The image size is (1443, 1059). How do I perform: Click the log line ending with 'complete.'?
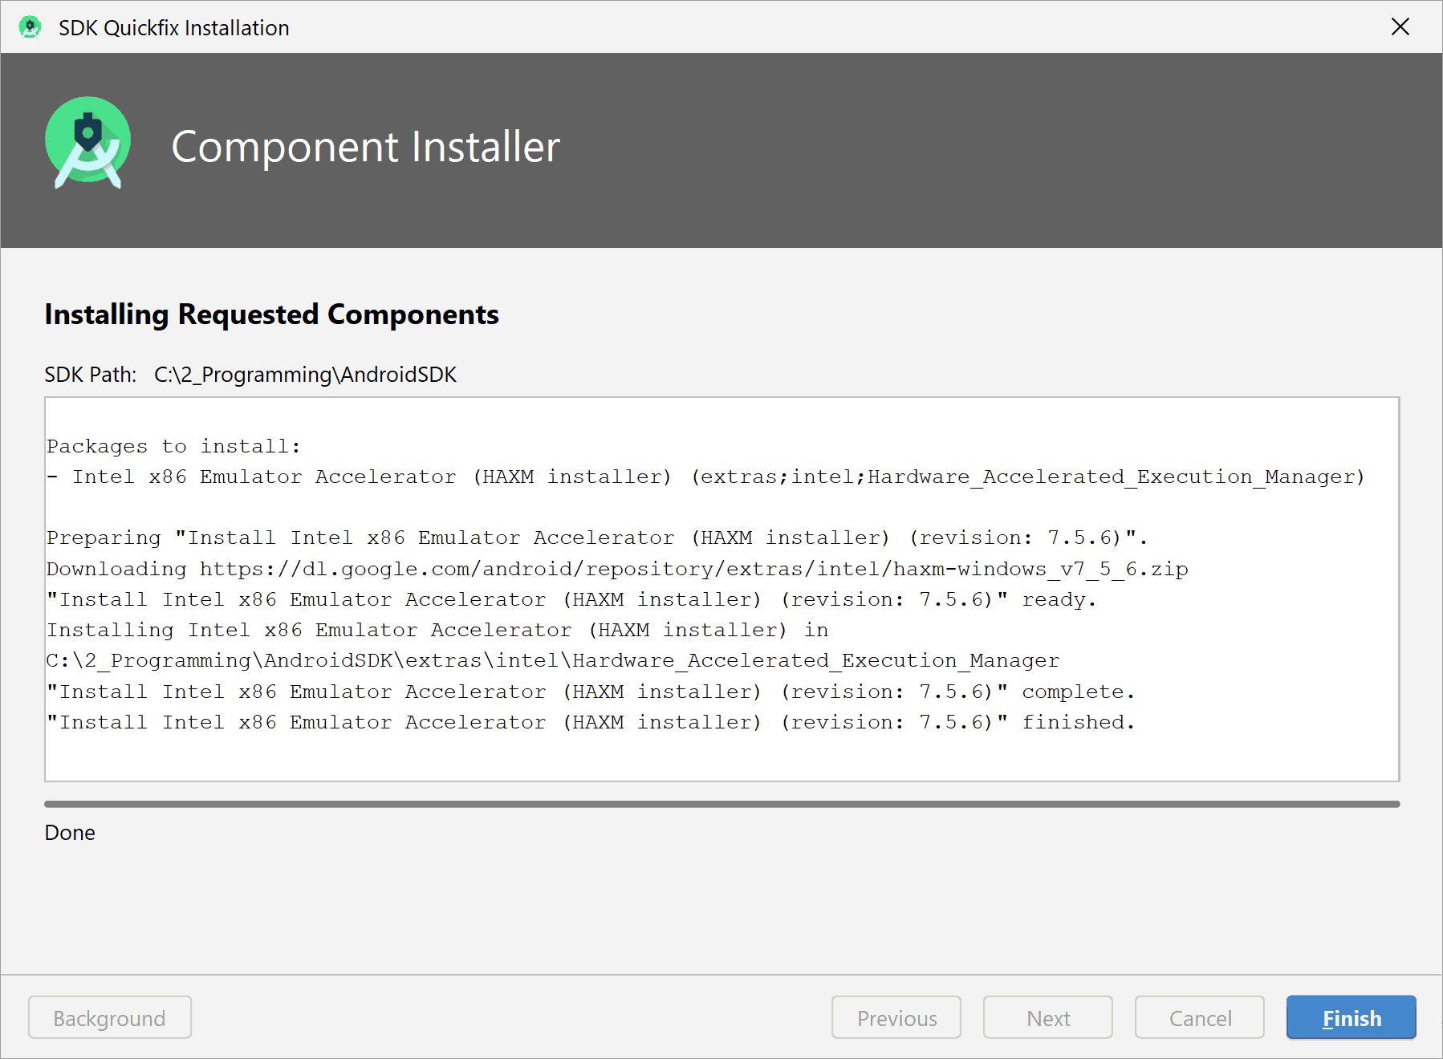pyautogui.click(x=591, y=692)
